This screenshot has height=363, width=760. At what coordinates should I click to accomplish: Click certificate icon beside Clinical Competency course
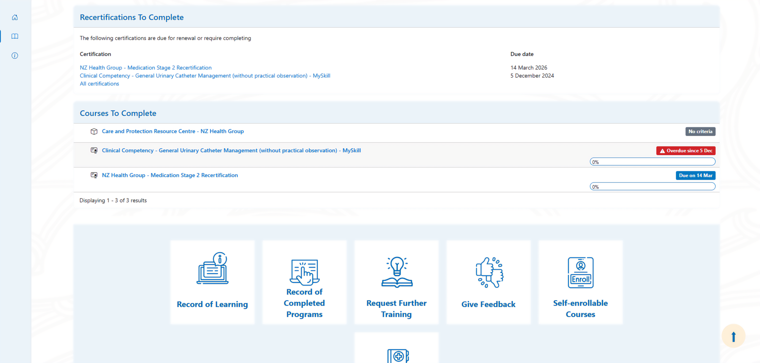coord(94,151)
